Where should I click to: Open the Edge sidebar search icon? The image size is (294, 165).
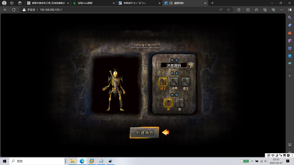pos(290,17)
